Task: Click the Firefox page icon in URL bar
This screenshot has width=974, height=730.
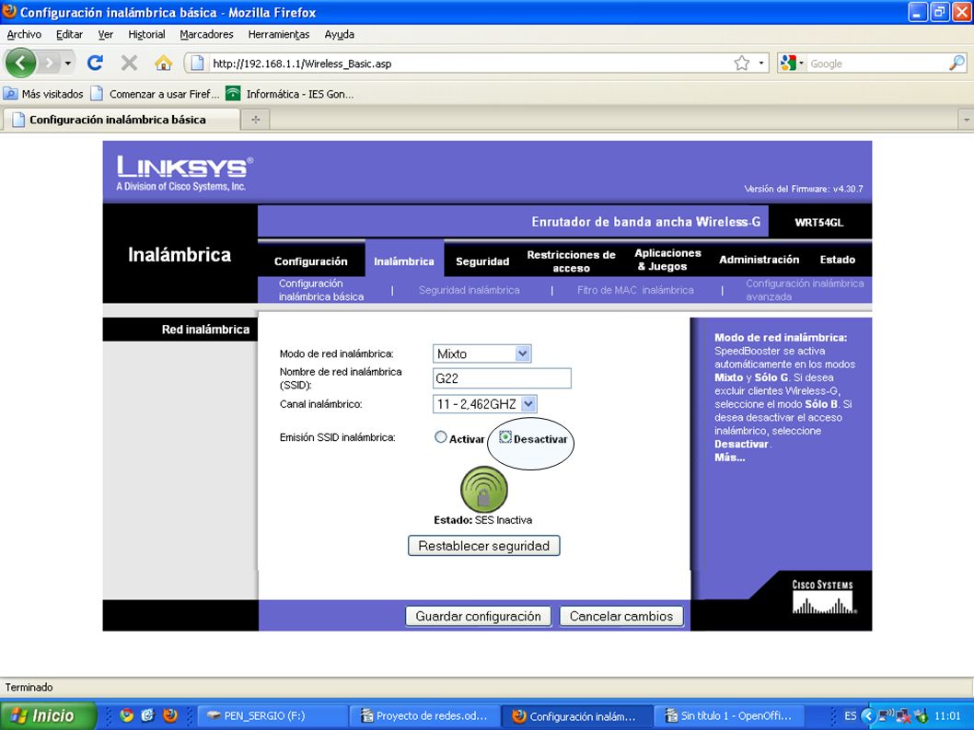Action: pos(198,63)
